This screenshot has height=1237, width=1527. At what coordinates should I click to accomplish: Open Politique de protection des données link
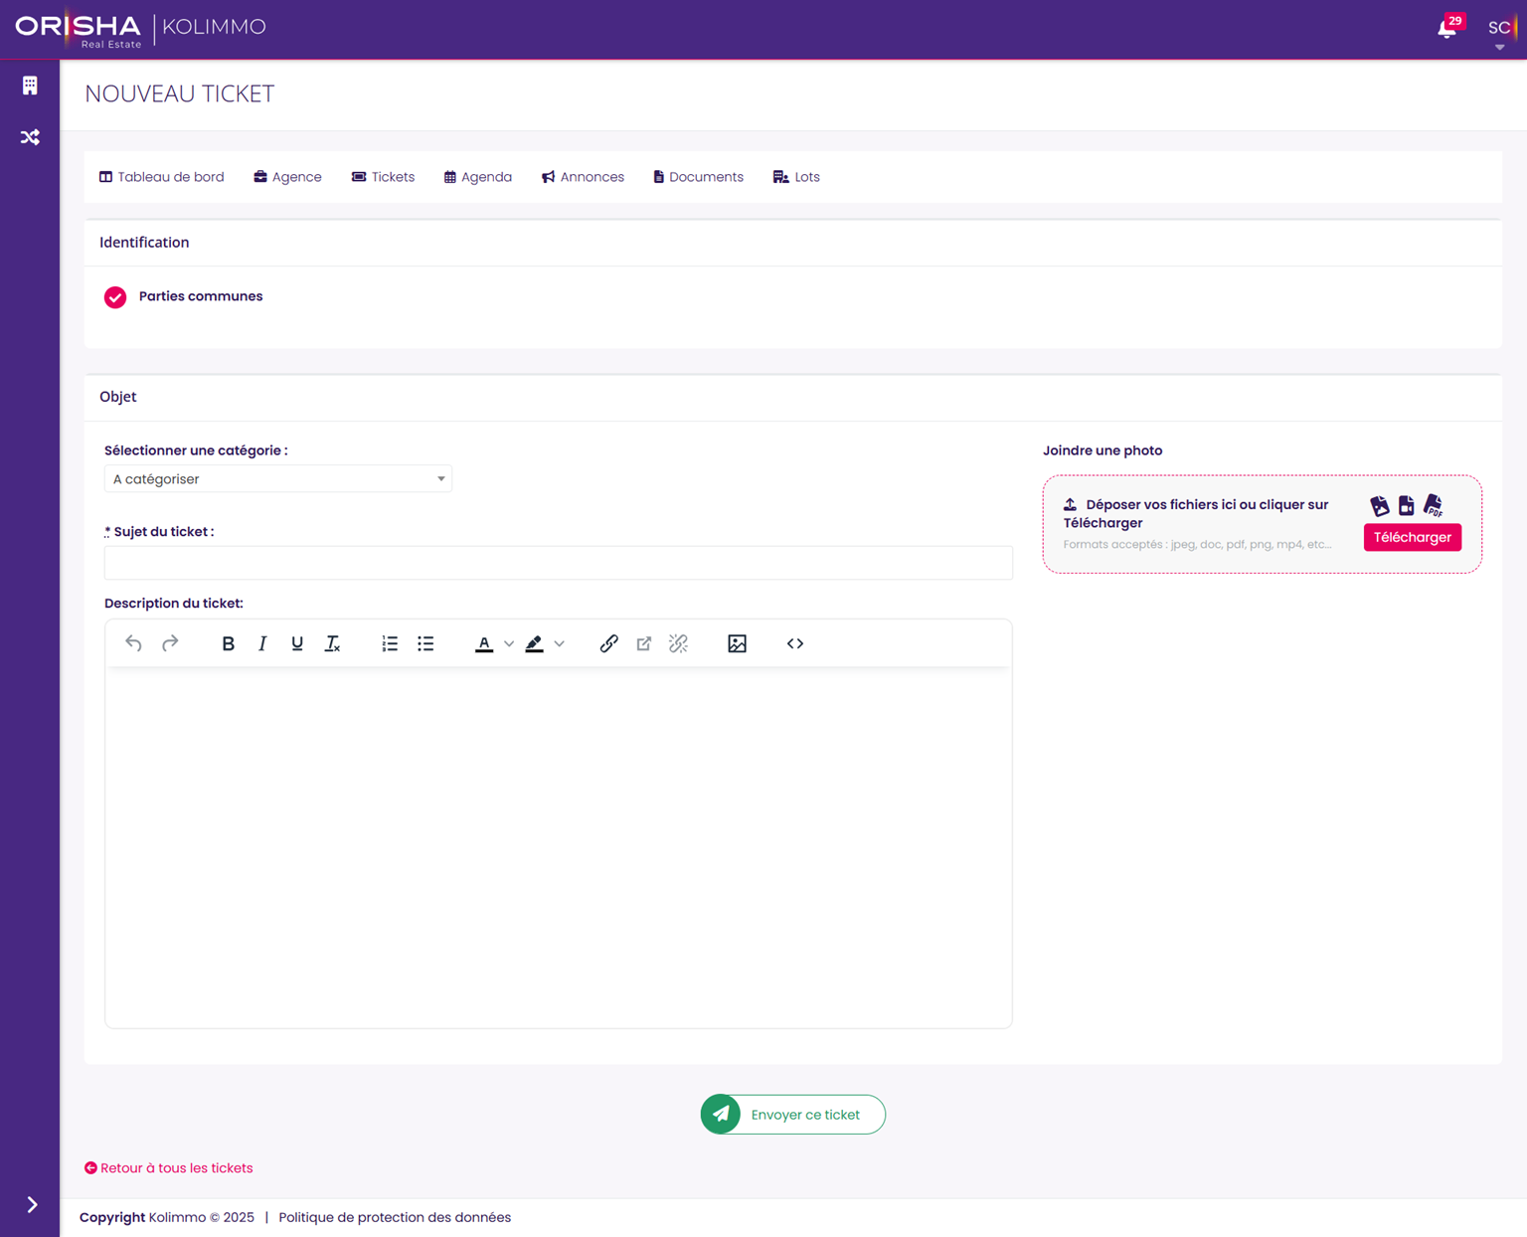click(x=395, y=1217)
